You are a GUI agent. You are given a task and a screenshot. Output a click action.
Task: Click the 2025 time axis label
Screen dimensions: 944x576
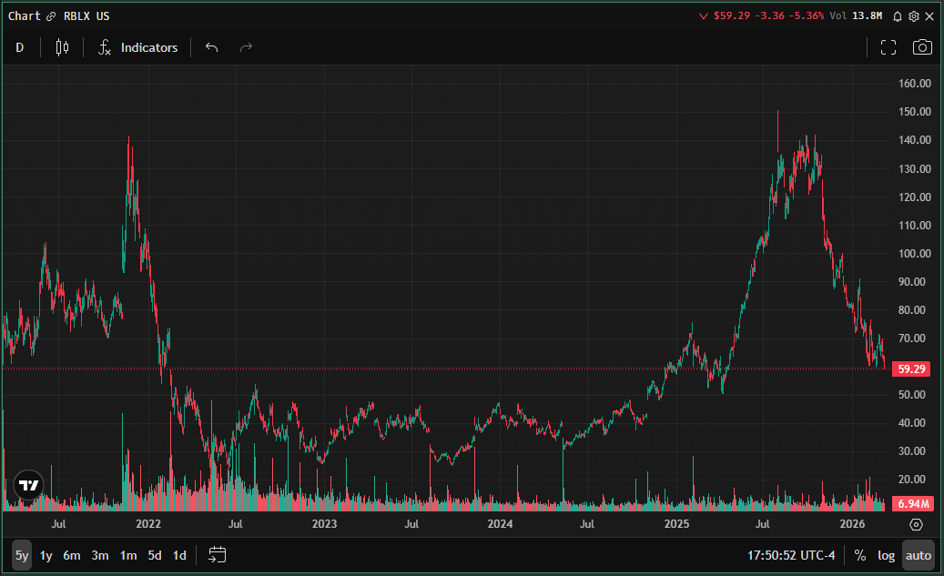coord(676,523)
